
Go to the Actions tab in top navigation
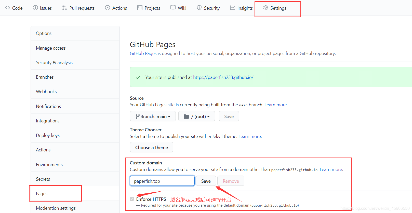[x=116, y=8]
